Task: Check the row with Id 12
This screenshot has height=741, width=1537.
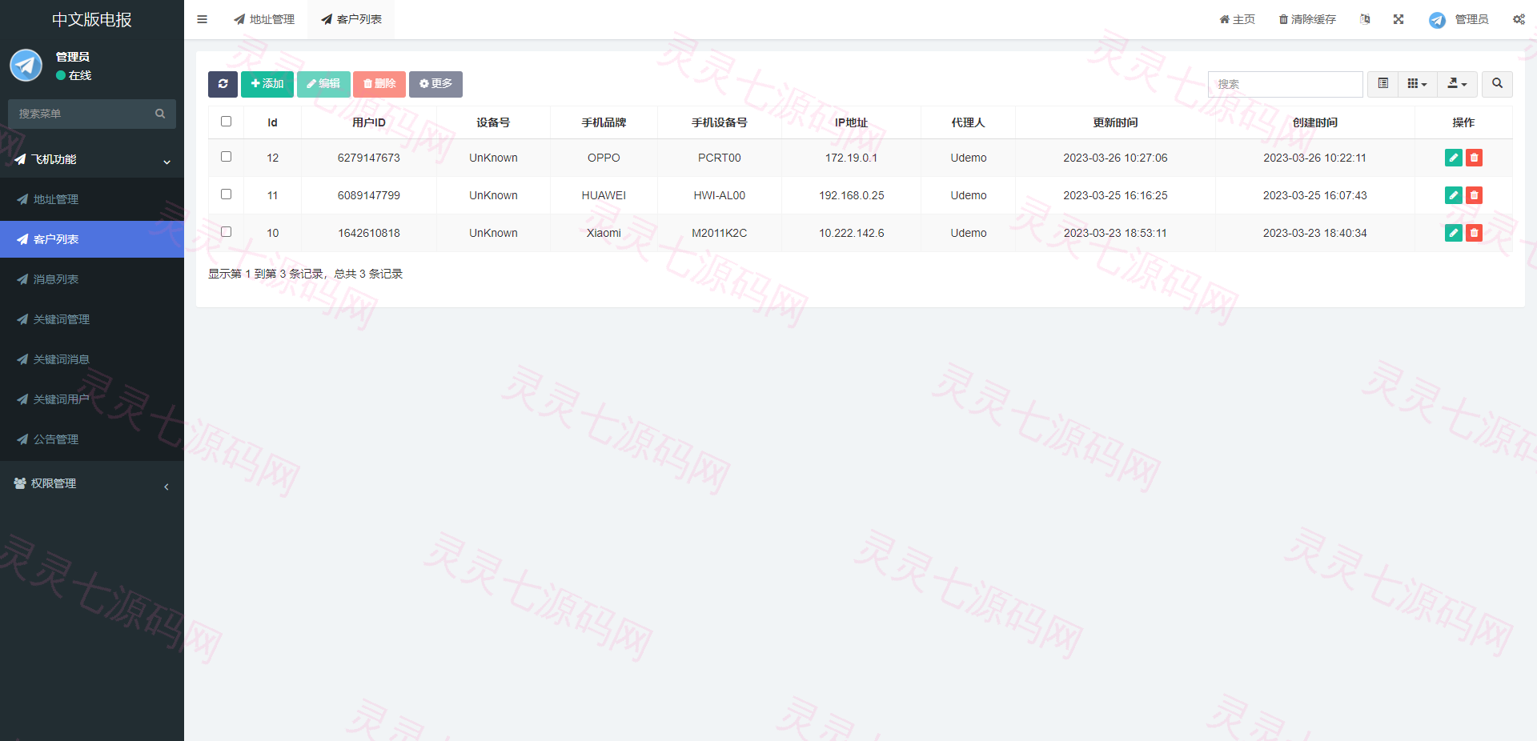Action: tap(226, 157)
